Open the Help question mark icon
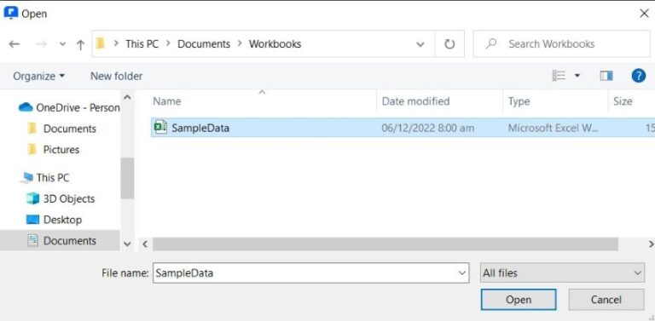The width and height of the screenshot is (655, 321). pyautogui.click(x=638, y=76)
